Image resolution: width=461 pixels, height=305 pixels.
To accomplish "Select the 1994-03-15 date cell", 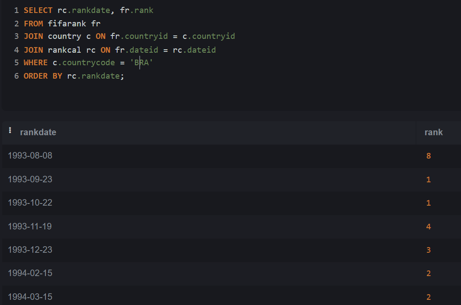I will tap(30, 297).
